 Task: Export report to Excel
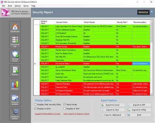point(112,105)
